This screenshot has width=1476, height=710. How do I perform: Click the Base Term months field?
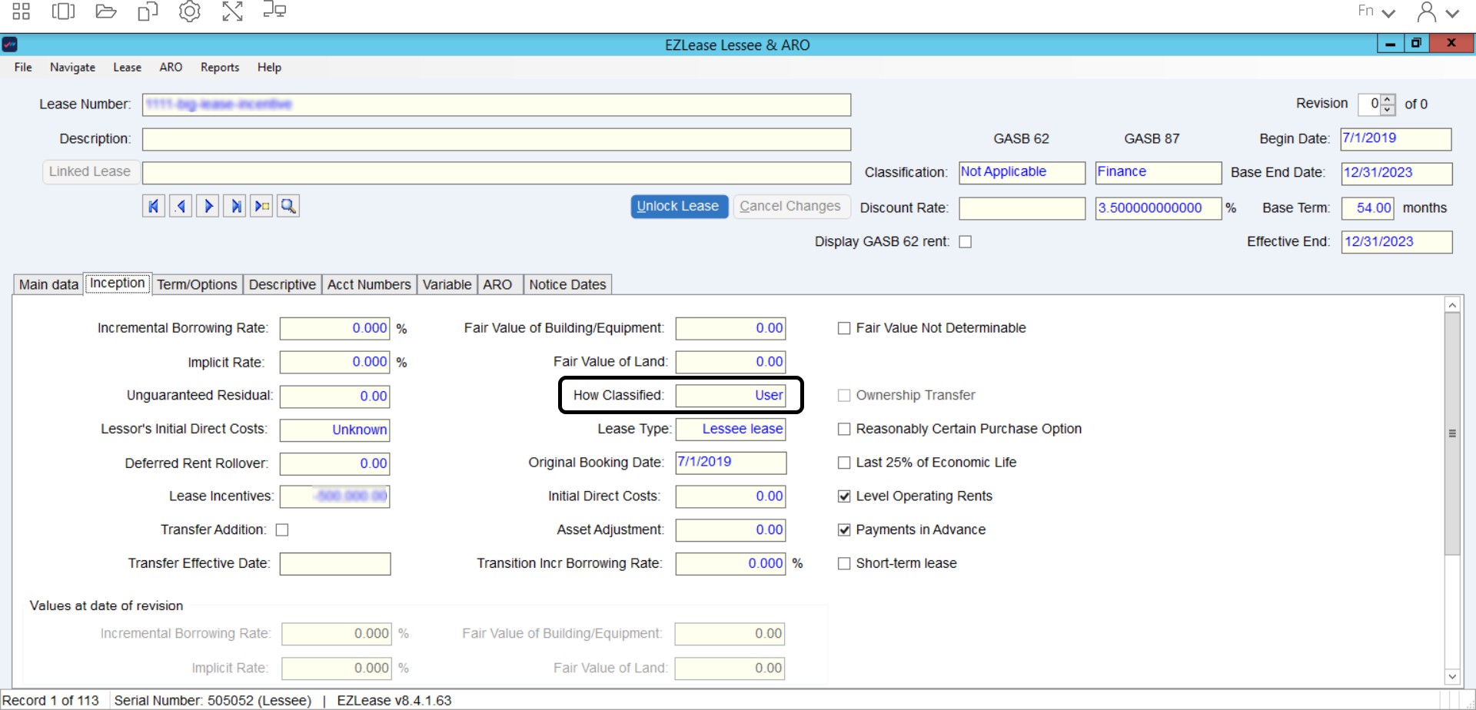[1368, 208]
